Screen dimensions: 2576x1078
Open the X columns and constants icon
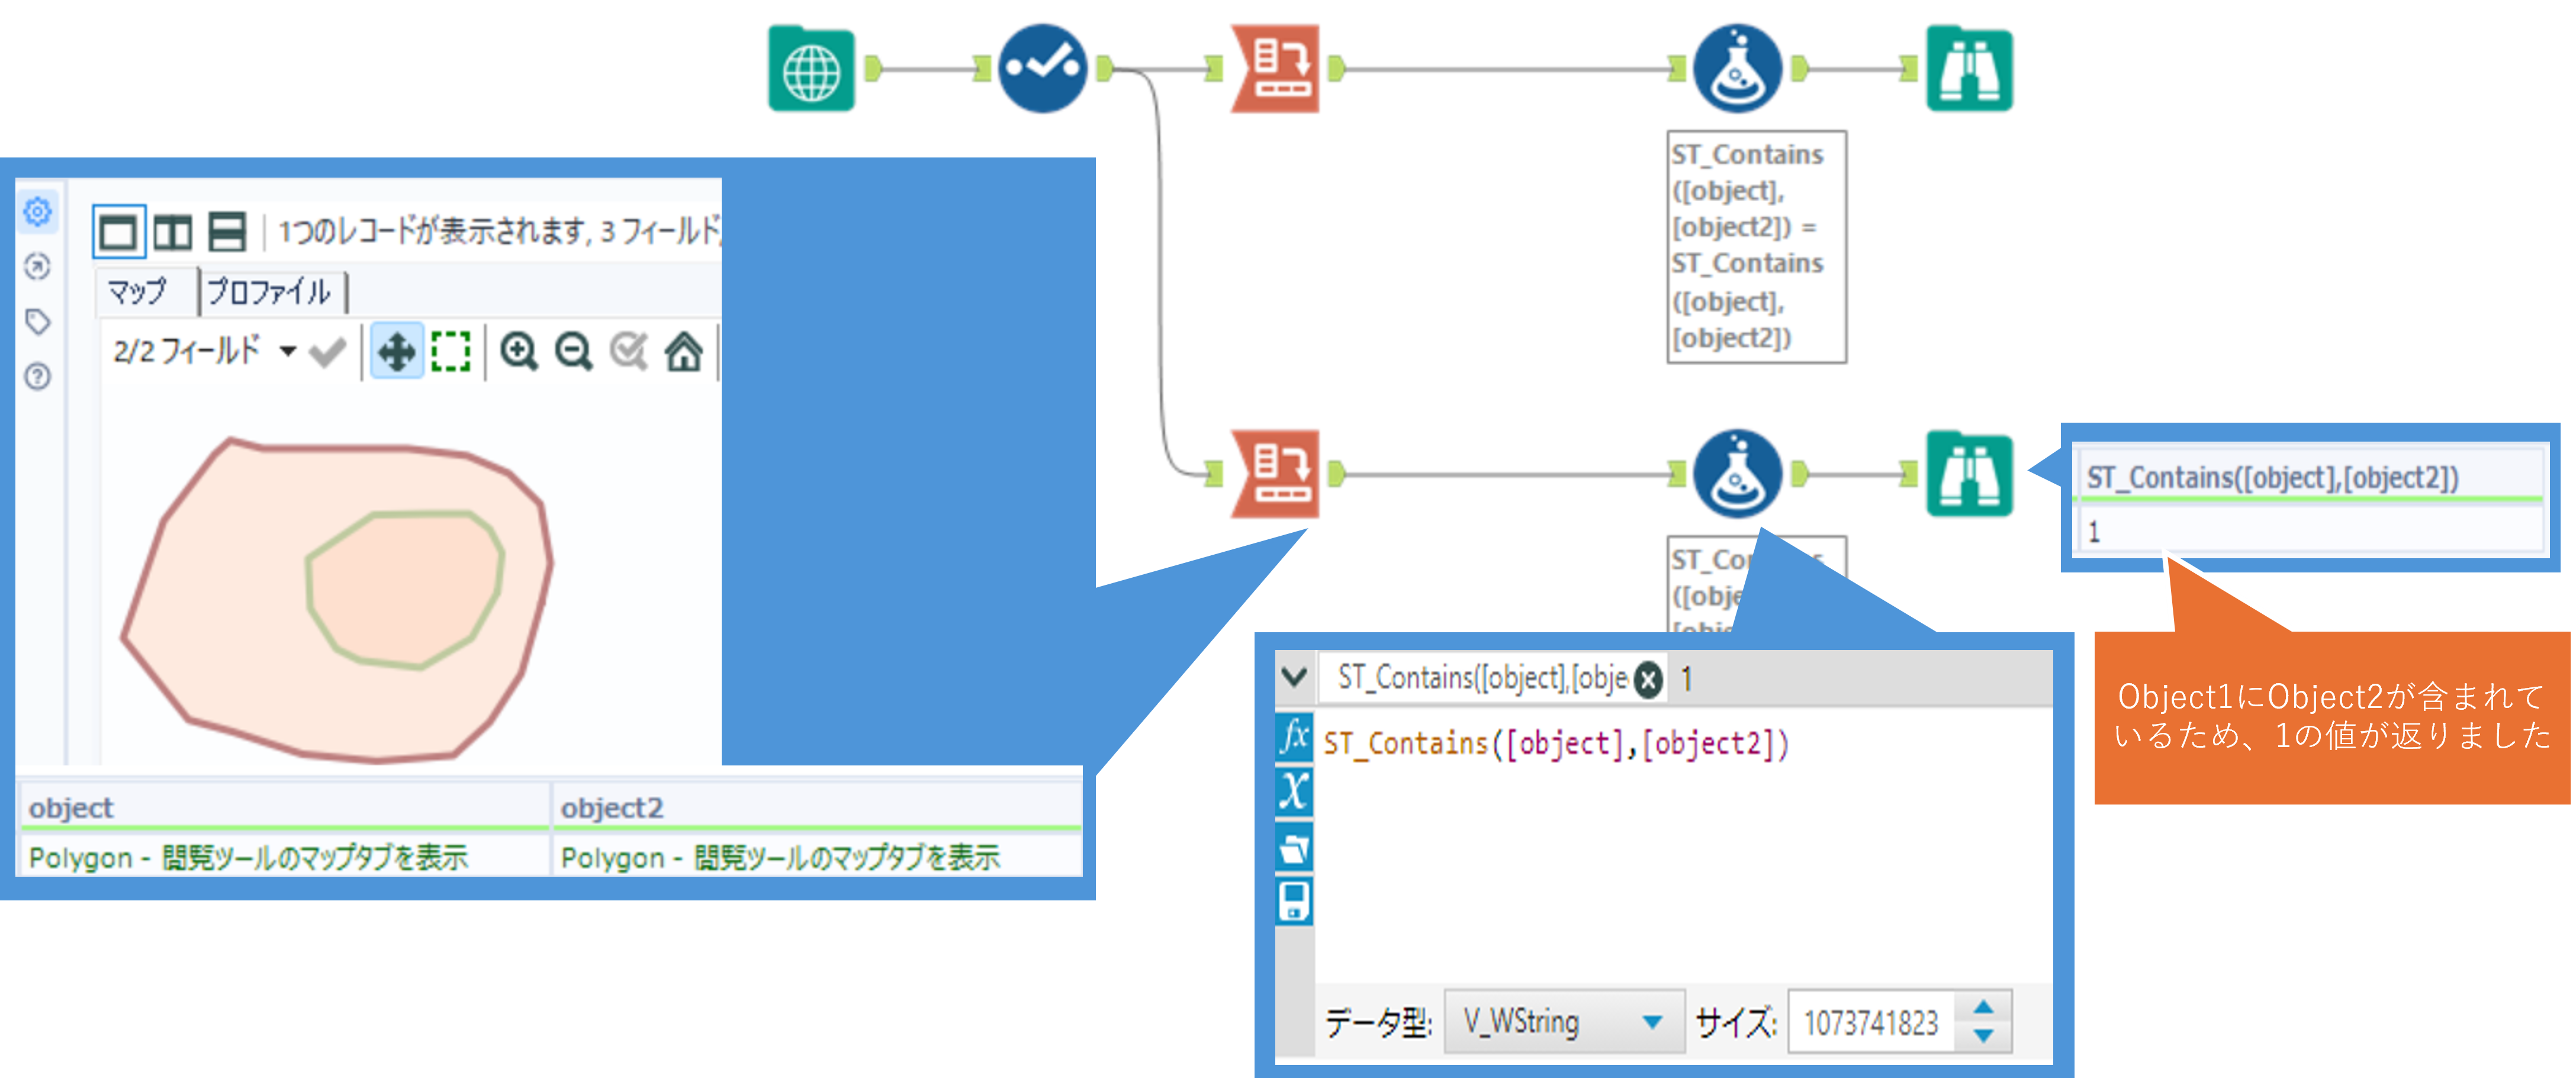(1294, 791)
